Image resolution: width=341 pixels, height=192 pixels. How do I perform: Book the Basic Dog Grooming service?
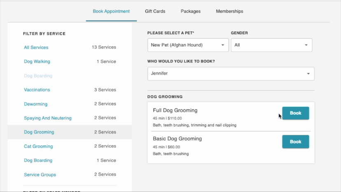coord(295,142)
